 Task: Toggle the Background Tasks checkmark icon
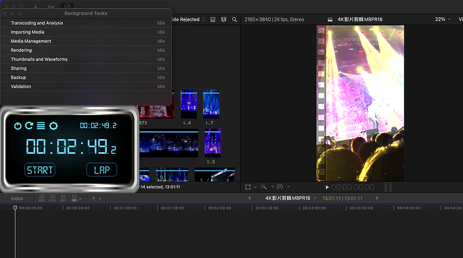(68, 6)
